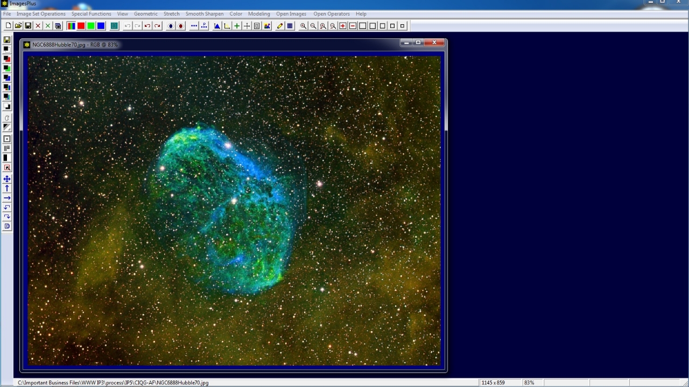This screenshot has width=689, height=387.
Task: Select the yellow pencil tool
Action: coord(280,26)
